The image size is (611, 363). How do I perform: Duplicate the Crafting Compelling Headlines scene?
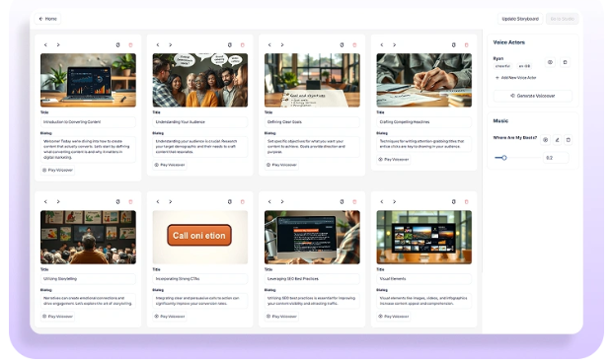[454, 44]
